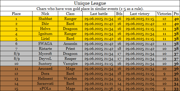Open player Diòr's name cell
180x91 pixels.
point(45,24)
